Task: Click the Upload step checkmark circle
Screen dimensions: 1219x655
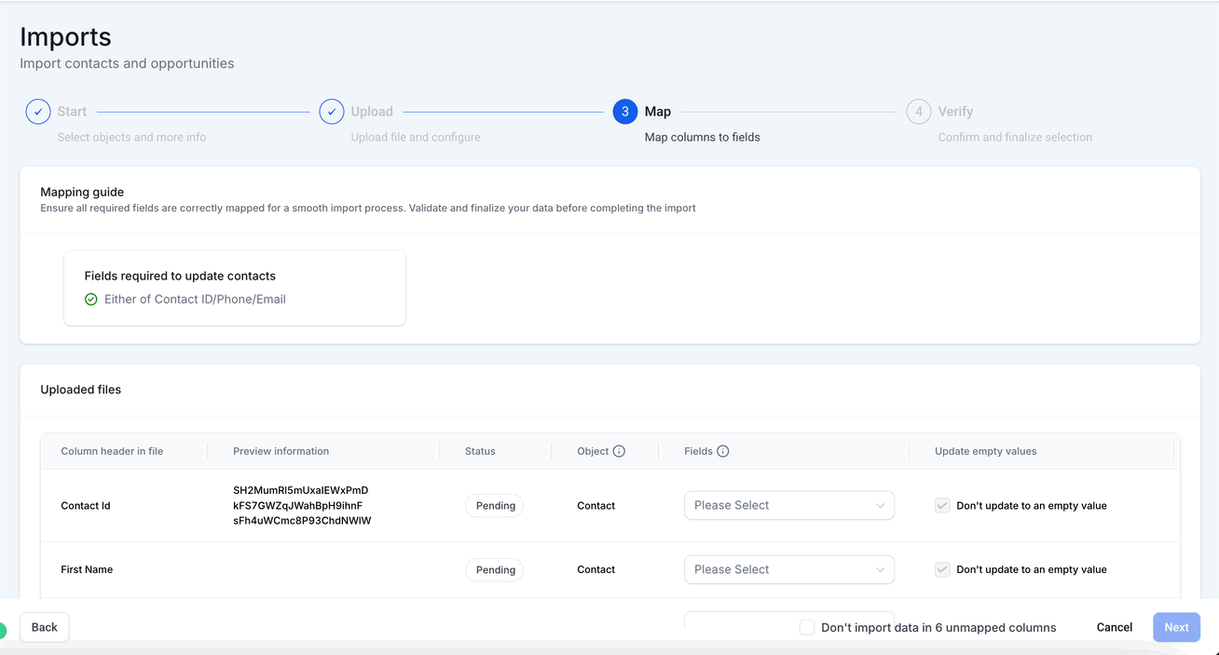Action: click(332, 112)
